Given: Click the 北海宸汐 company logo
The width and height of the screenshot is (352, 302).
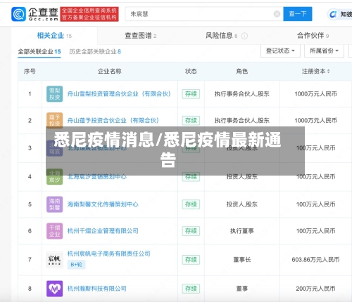Looking at the screenshot, I should click(54, 177).
